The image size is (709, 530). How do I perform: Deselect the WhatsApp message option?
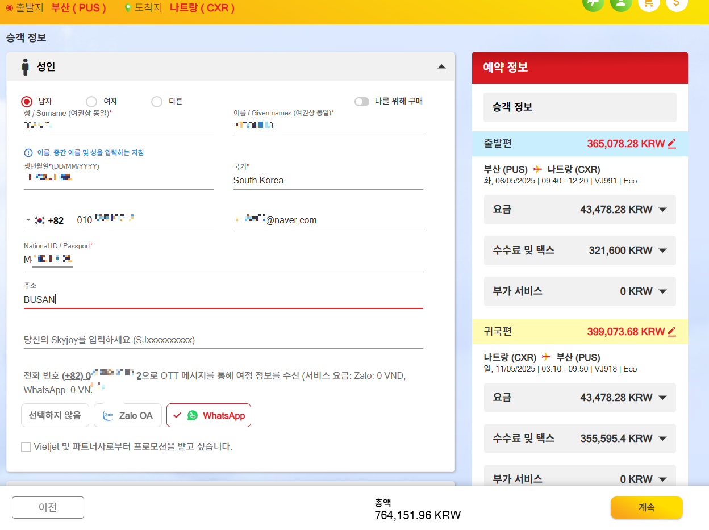tap(208, 415)
